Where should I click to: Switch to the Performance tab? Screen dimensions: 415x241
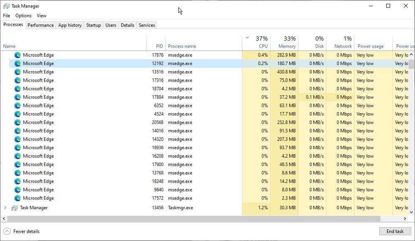coord(41,25)
